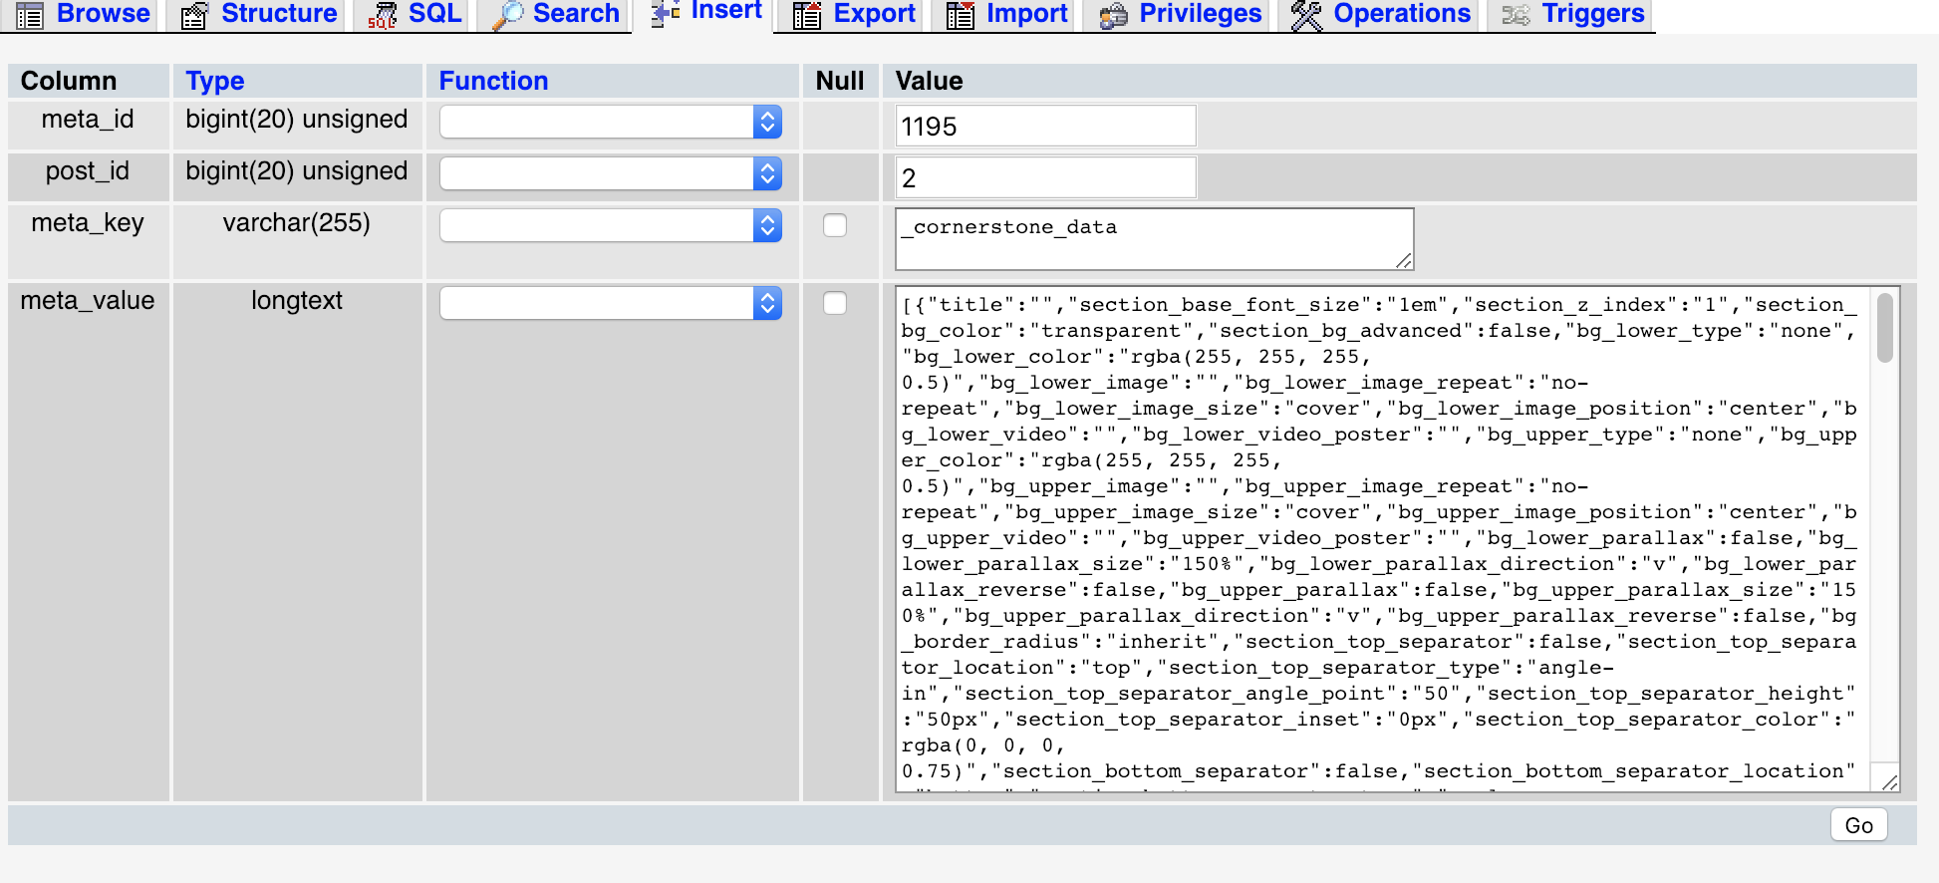This screenshot has width=1939, height=883.
Task: Expand the Function dropdown for meta_value
Action: (x=611, y=303)
